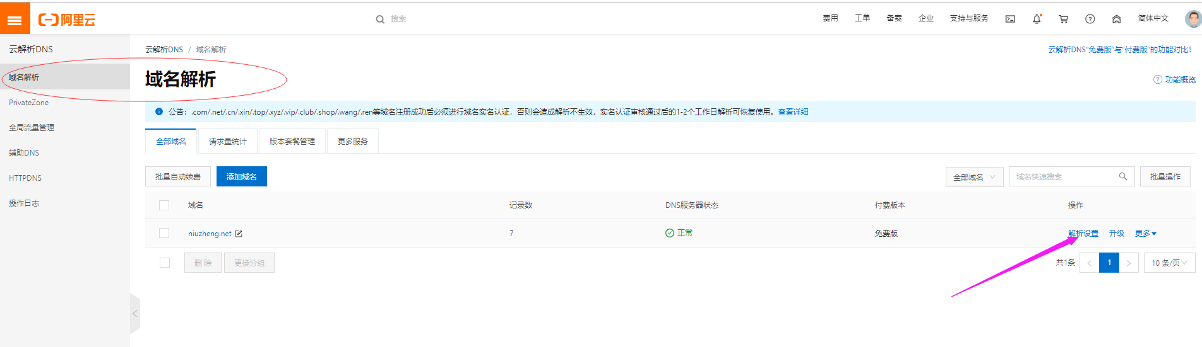Open the niuzheng.net domain link
This screenshot has height=347, width=1202.
coord(210,234)
